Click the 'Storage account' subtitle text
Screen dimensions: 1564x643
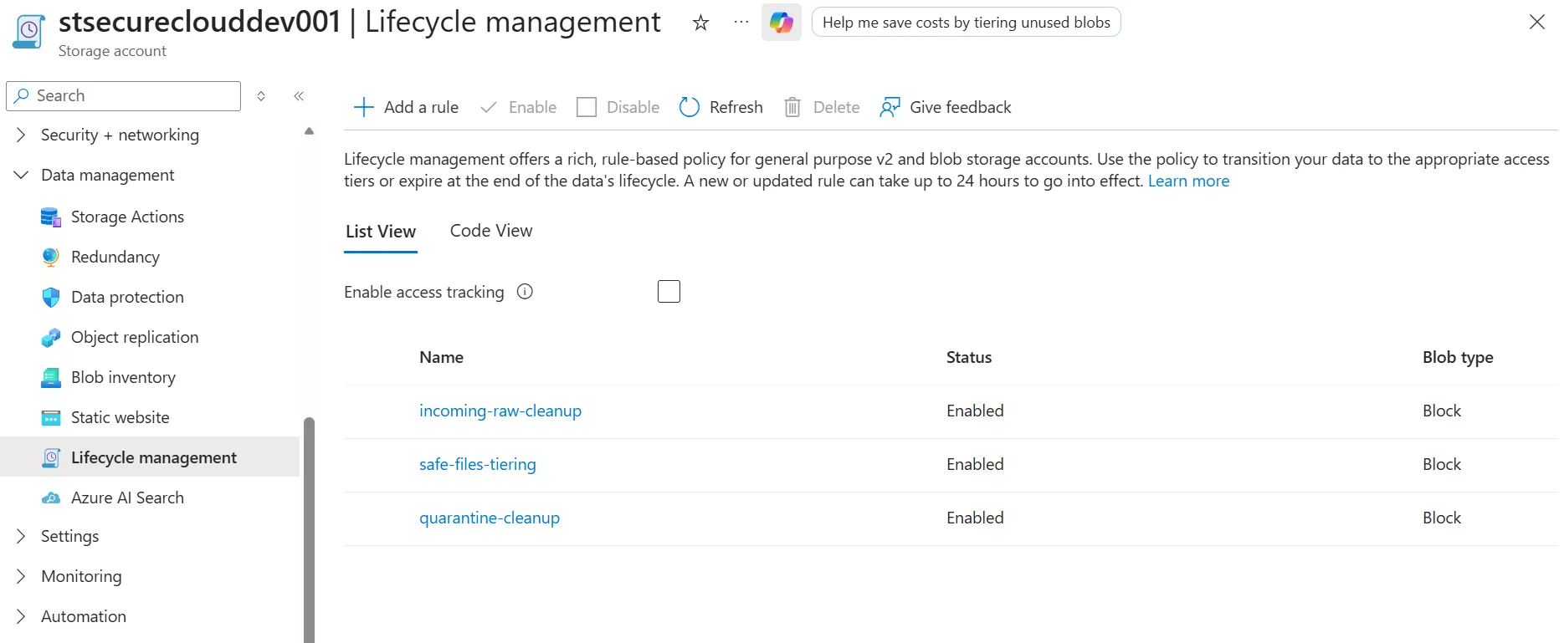(x=112, y=51)
